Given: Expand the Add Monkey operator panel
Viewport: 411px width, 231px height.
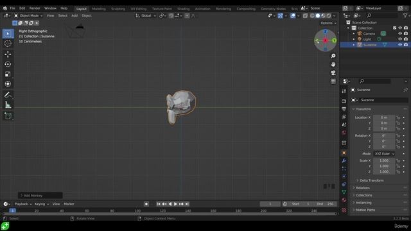Looking at the screenshot, I should [40, 196].
